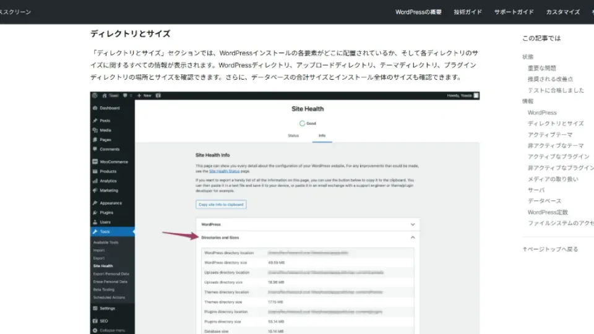Viewport: 594px width, 334px height.
Task: Click the Site Health Good status indicator
Action: coord(308,124)
